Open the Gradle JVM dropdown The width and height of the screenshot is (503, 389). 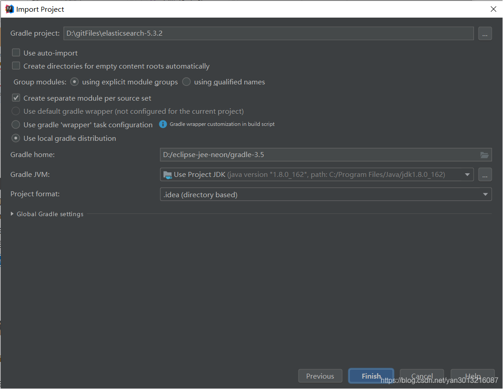point(467,175)
